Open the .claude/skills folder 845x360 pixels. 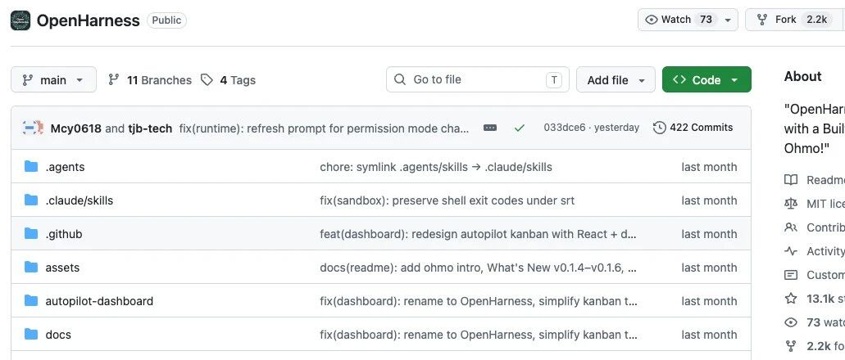tap(80, 200)
